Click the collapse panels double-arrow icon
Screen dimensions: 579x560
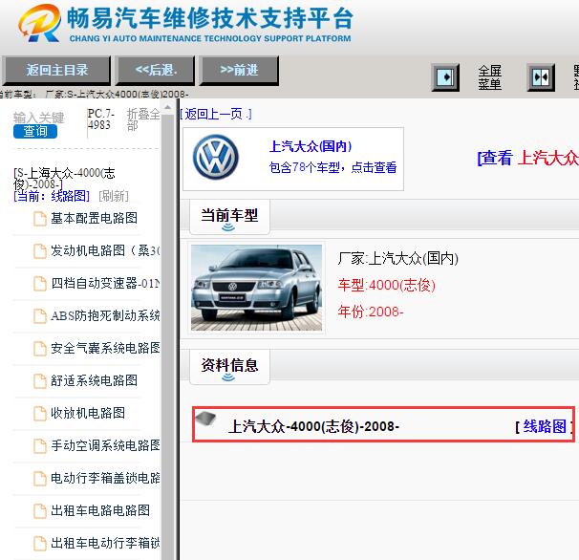tap(541, 77)
